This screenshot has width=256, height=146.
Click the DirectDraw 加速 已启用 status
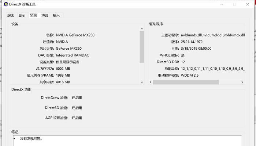point(77,98)
